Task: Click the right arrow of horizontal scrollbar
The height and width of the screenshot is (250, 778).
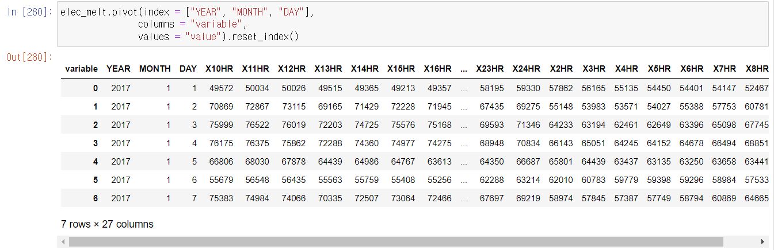Action: [x=763, y=242]
